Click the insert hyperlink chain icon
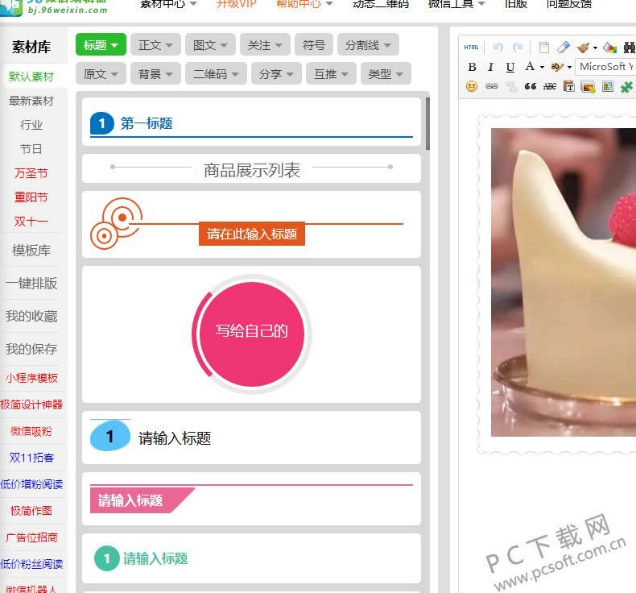Viewport: 636px width, 593px height. (x=491, y=86)
